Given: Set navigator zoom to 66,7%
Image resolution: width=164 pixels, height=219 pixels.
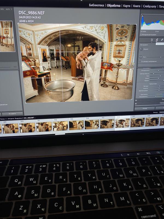Looking at the screenshot, I should (x=8, y=9).
